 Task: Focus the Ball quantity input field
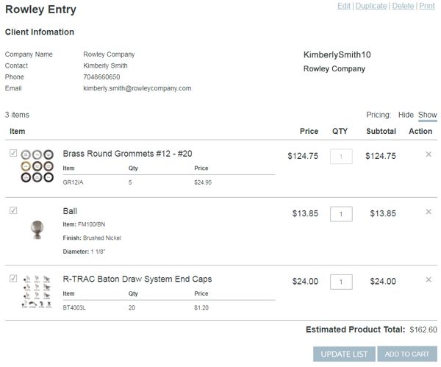click(341, 214)
